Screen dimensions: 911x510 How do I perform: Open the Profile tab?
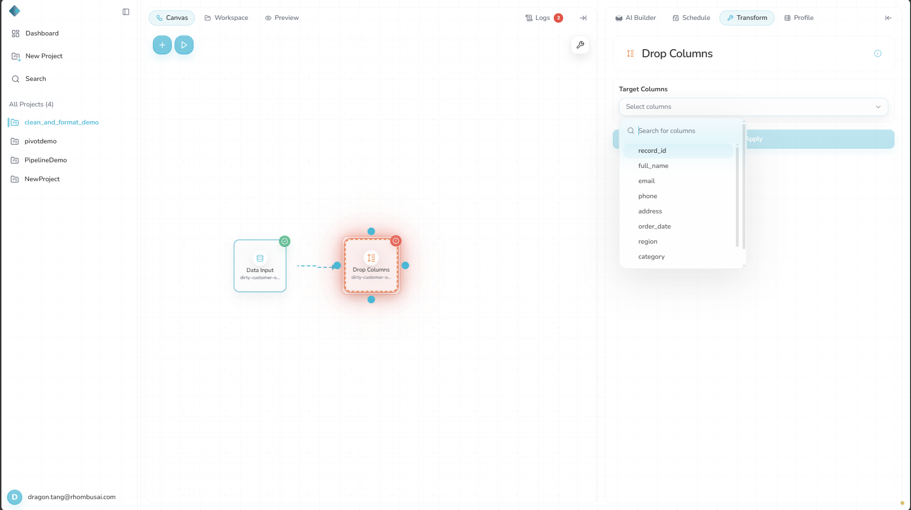pos(799,18)
